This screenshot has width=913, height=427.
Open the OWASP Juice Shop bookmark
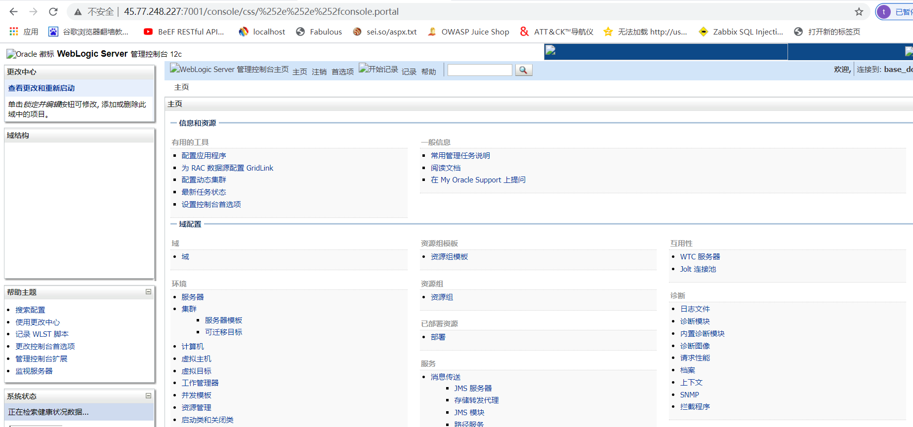pos(468,32)
